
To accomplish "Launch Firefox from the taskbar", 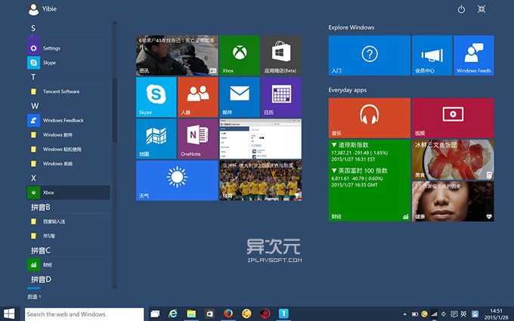I will tap(228, 313).
